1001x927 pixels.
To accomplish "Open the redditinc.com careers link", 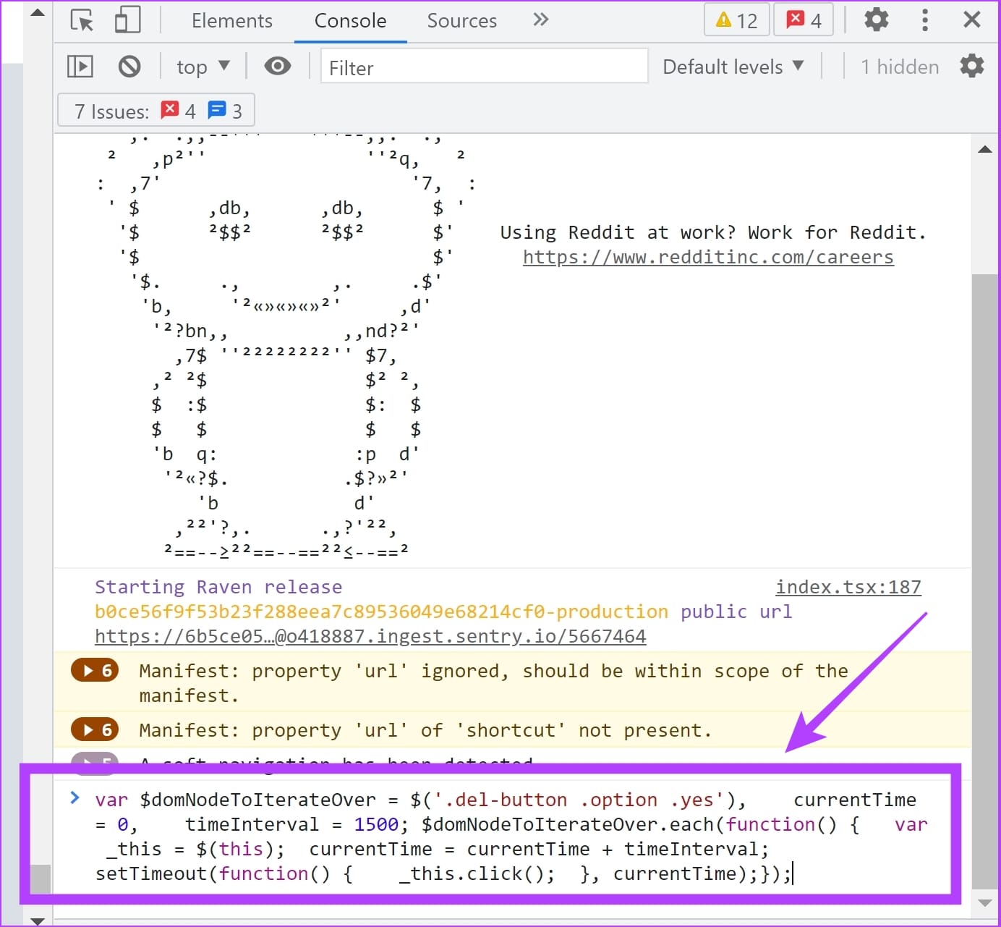I will [708, 257].
